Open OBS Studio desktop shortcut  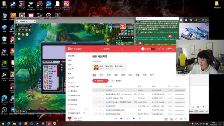click(4, 111)
